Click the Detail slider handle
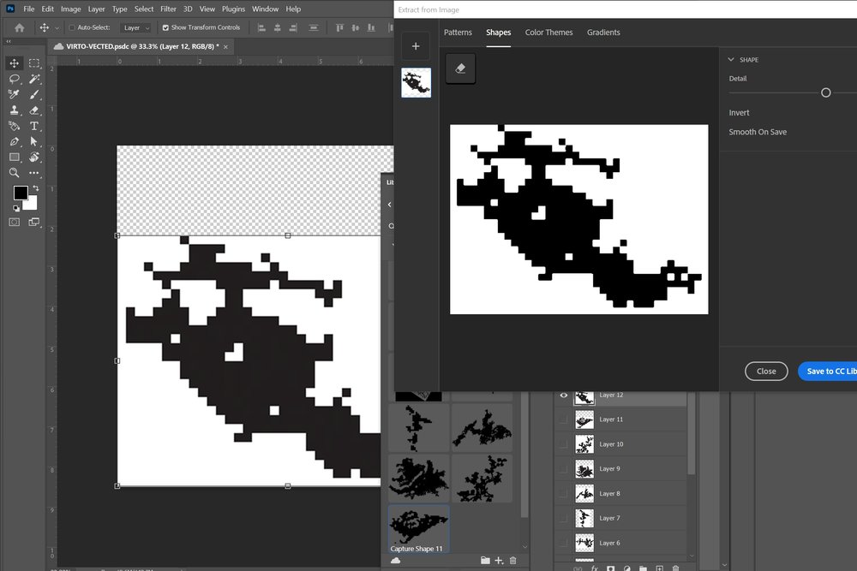 point(826,92)
